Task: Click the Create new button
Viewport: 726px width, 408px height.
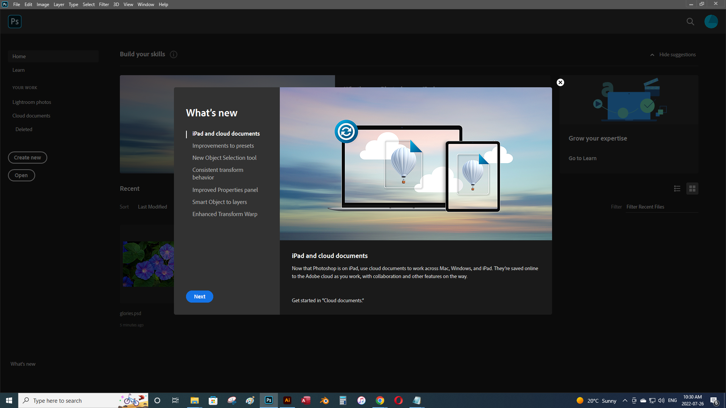Action: point(28,158)
